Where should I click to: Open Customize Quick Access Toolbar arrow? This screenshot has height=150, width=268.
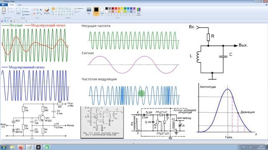pos(26,21)
